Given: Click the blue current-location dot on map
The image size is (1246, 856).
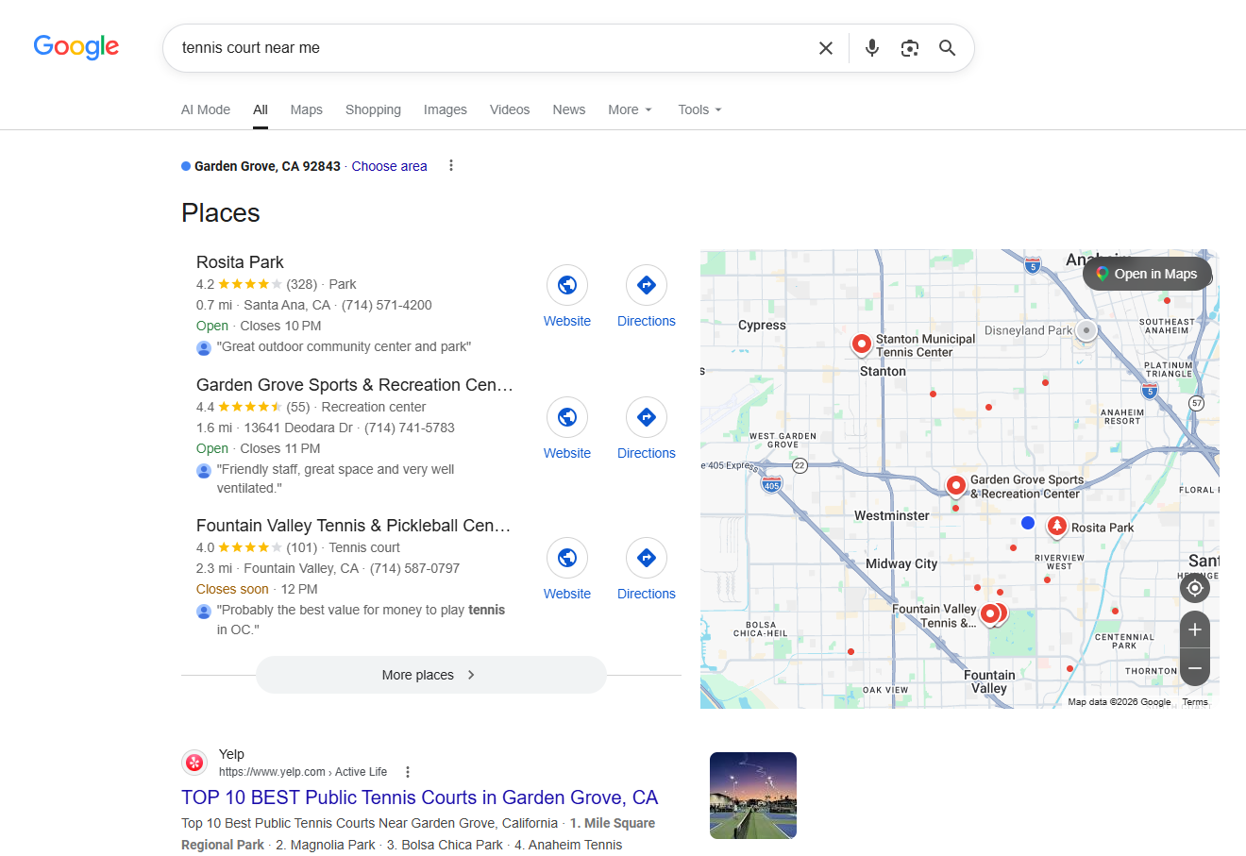Looking at the screenshot, I should (1028, 523).
